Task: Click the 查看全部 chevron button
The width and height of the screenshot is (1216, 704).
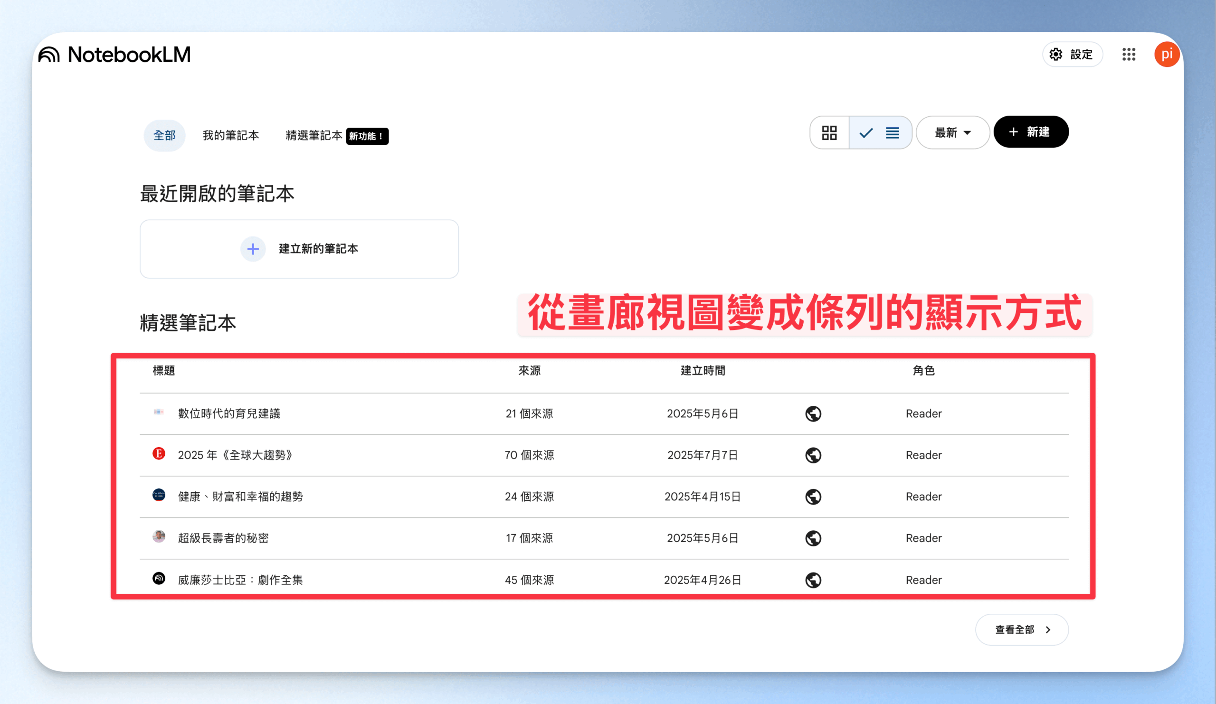Action: tap(1022, 630)
